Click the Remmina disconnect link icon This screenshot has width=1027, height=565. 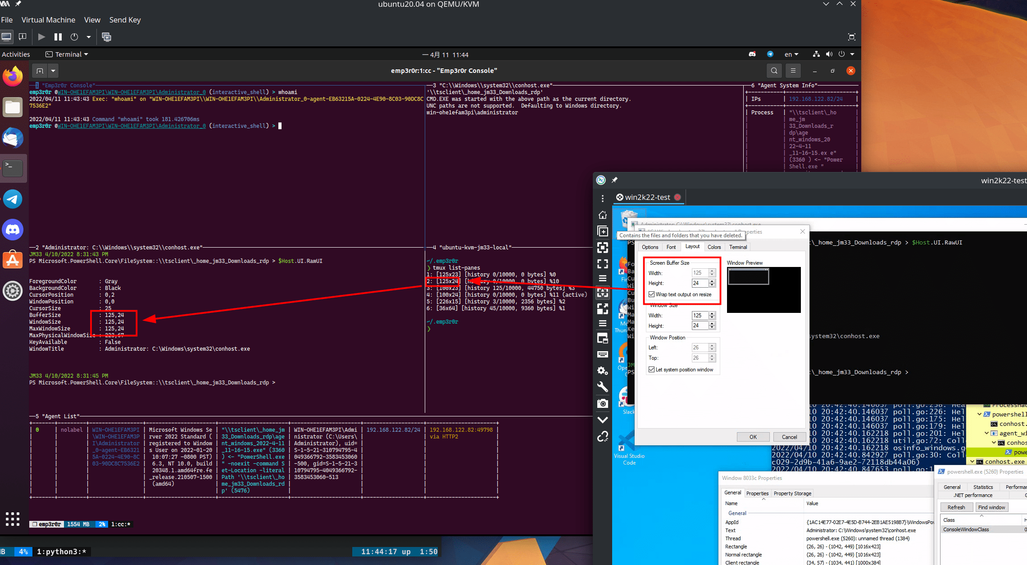tap(602, 436)
